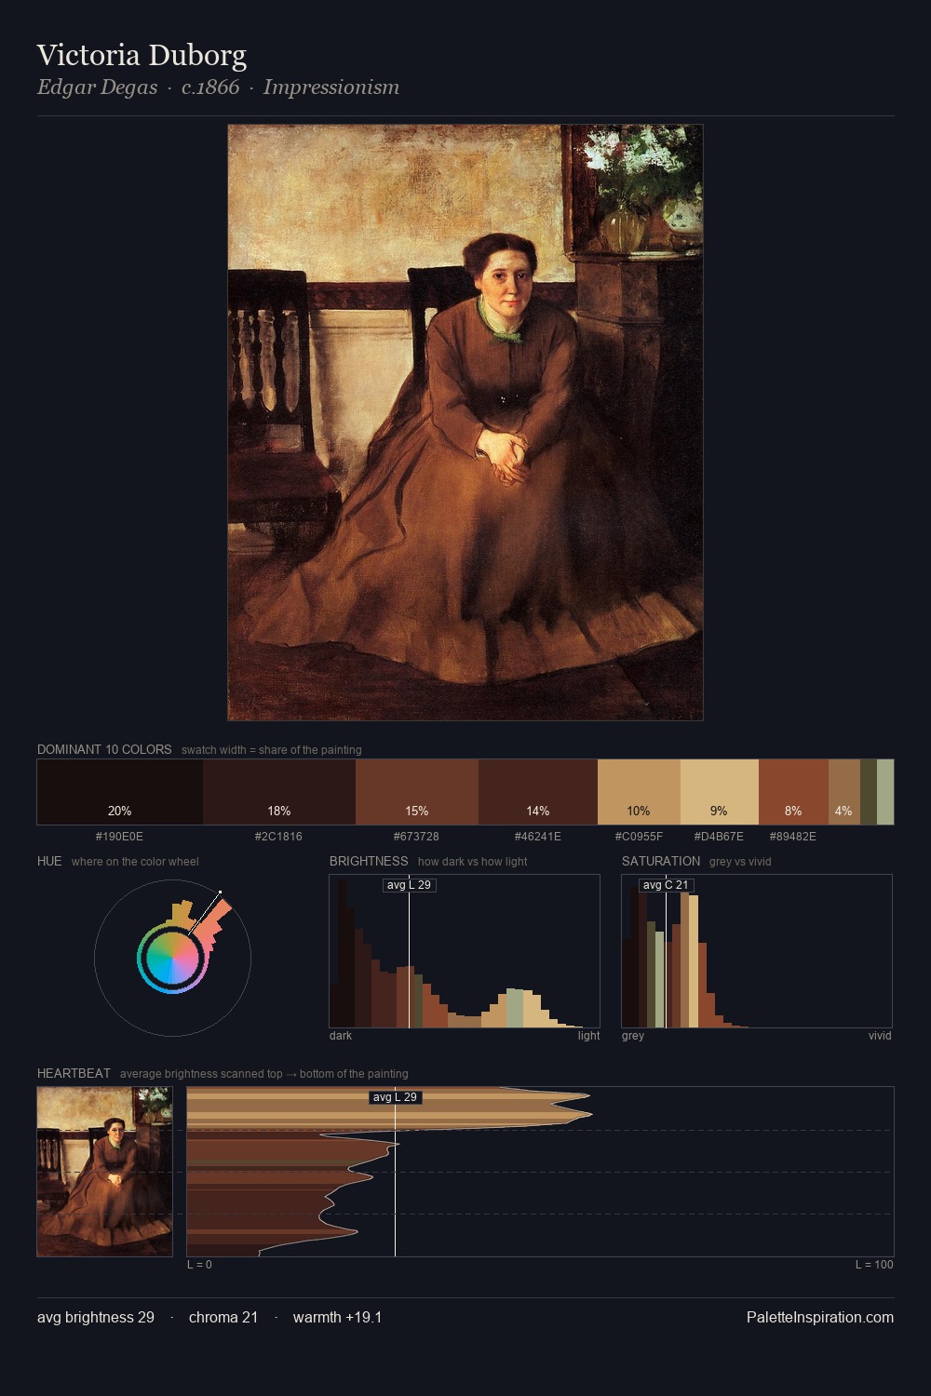The width and height of the screenshot is (931, 1396).
Task: Click the dark olive swatch in the palette
Action: point(869,792)
